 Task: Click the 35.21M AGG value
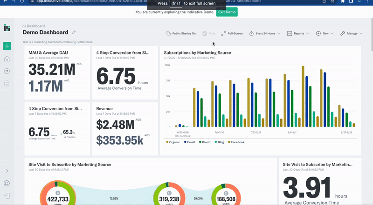tap(52, 70)
